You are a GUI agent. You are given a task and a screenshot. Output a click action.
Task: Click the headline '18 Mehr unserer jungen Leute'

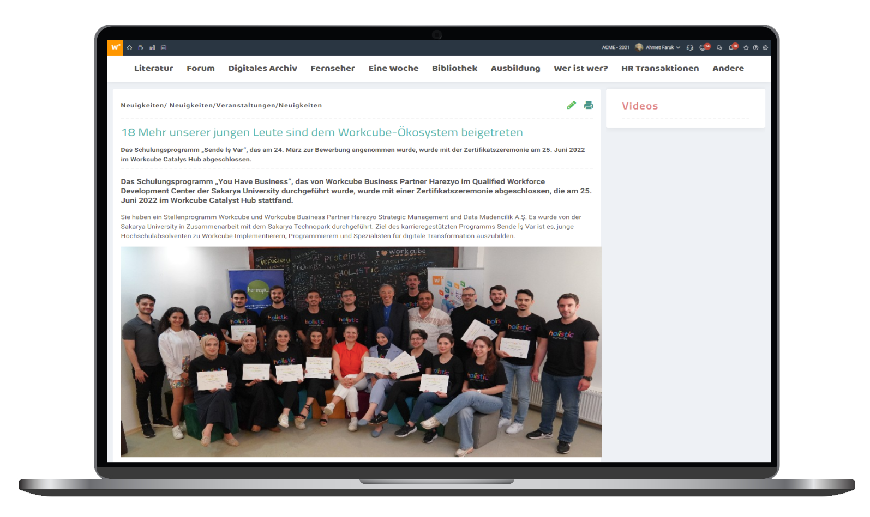pyautogui.click(x=322, y=132)
